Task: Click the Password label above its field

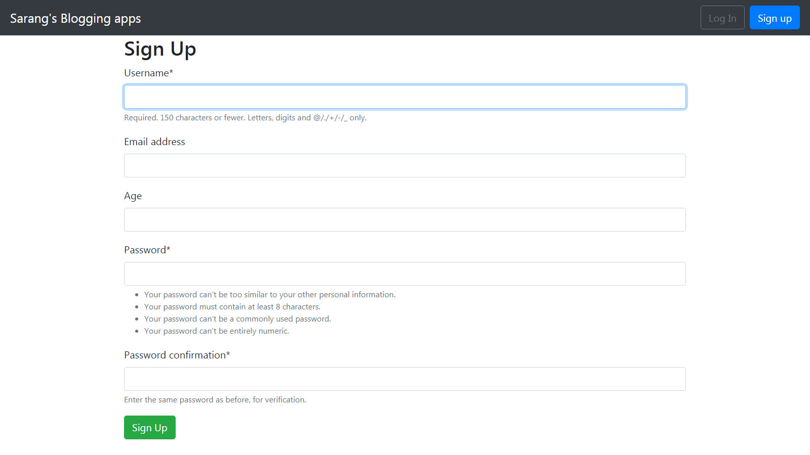Action: tap(147, 250)
